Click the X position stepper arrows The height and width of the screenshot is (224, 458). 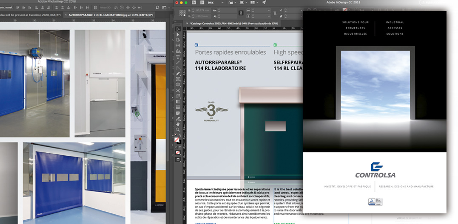point(193,11)
